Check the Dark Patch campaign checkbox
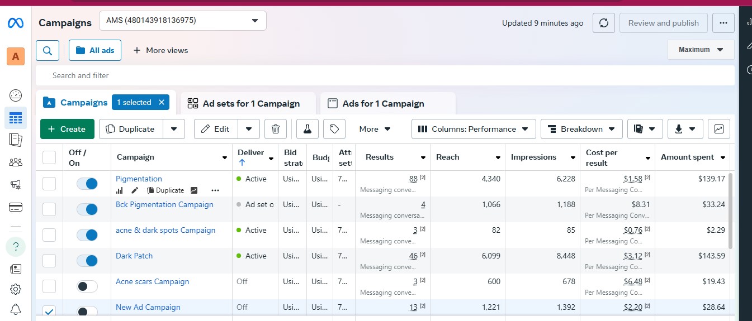Image resolution: width=752 pixels, height=321 pixels. (x=49, y=261)
